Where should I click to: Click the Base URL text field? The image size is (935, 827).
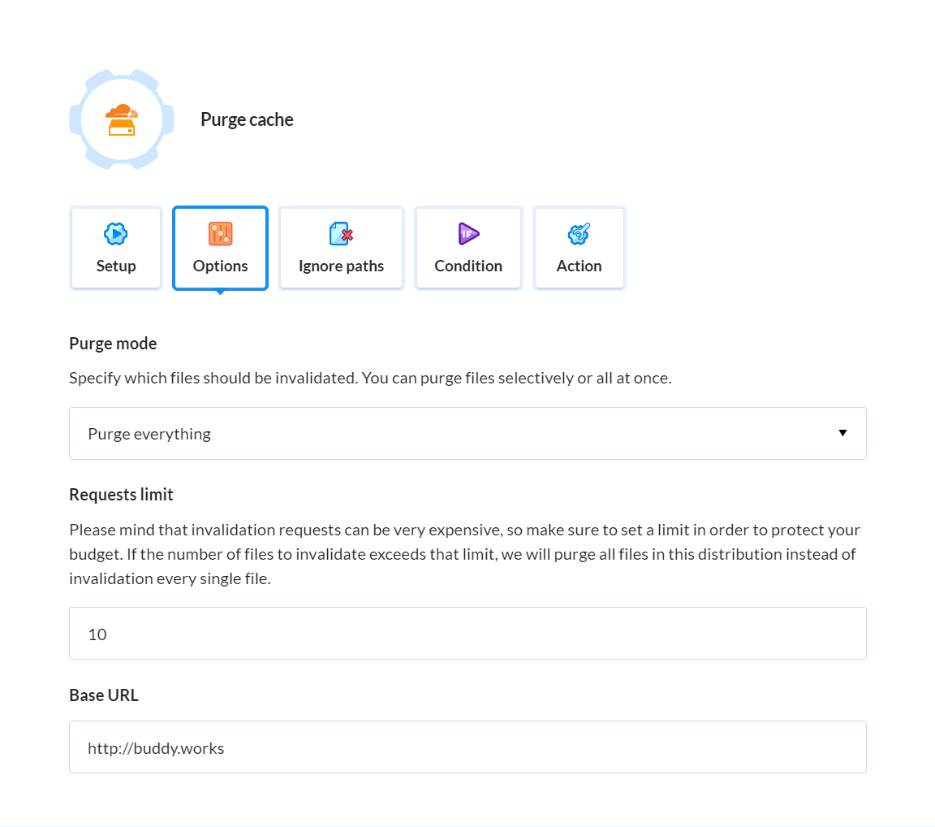point(467,747)
